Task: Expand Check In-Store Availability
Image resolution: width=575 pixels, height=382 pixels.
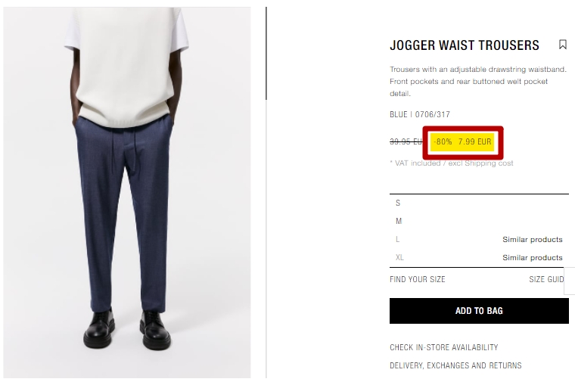Action: click(443, 347)
